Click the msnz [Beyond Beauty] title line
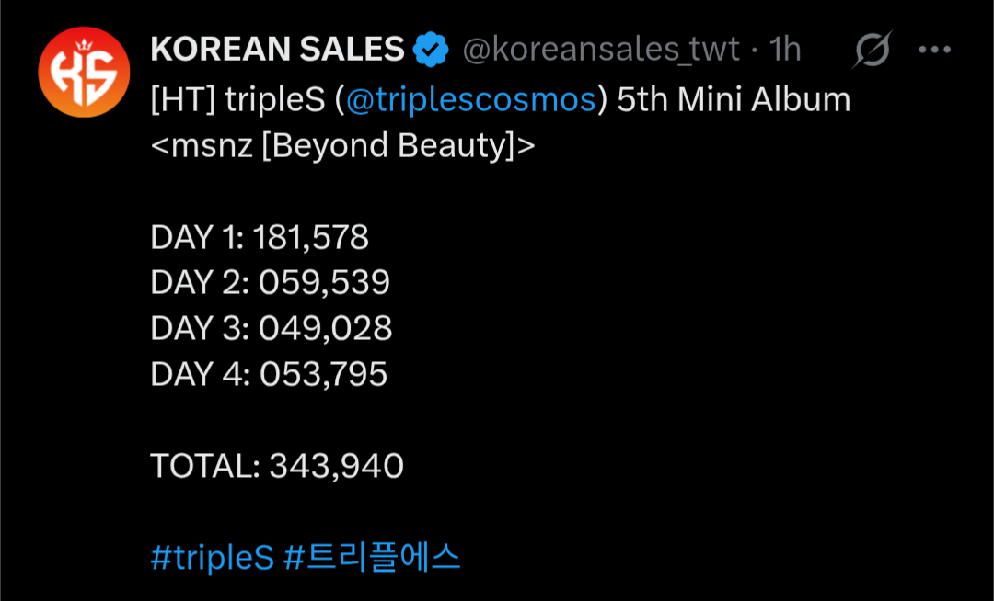 (x=342, y=145)
